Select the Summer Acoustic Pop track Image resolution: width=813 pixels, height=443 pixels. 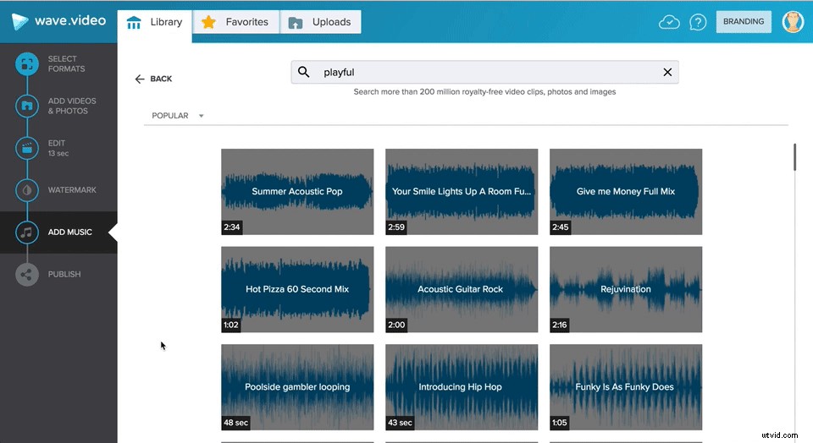297,191
